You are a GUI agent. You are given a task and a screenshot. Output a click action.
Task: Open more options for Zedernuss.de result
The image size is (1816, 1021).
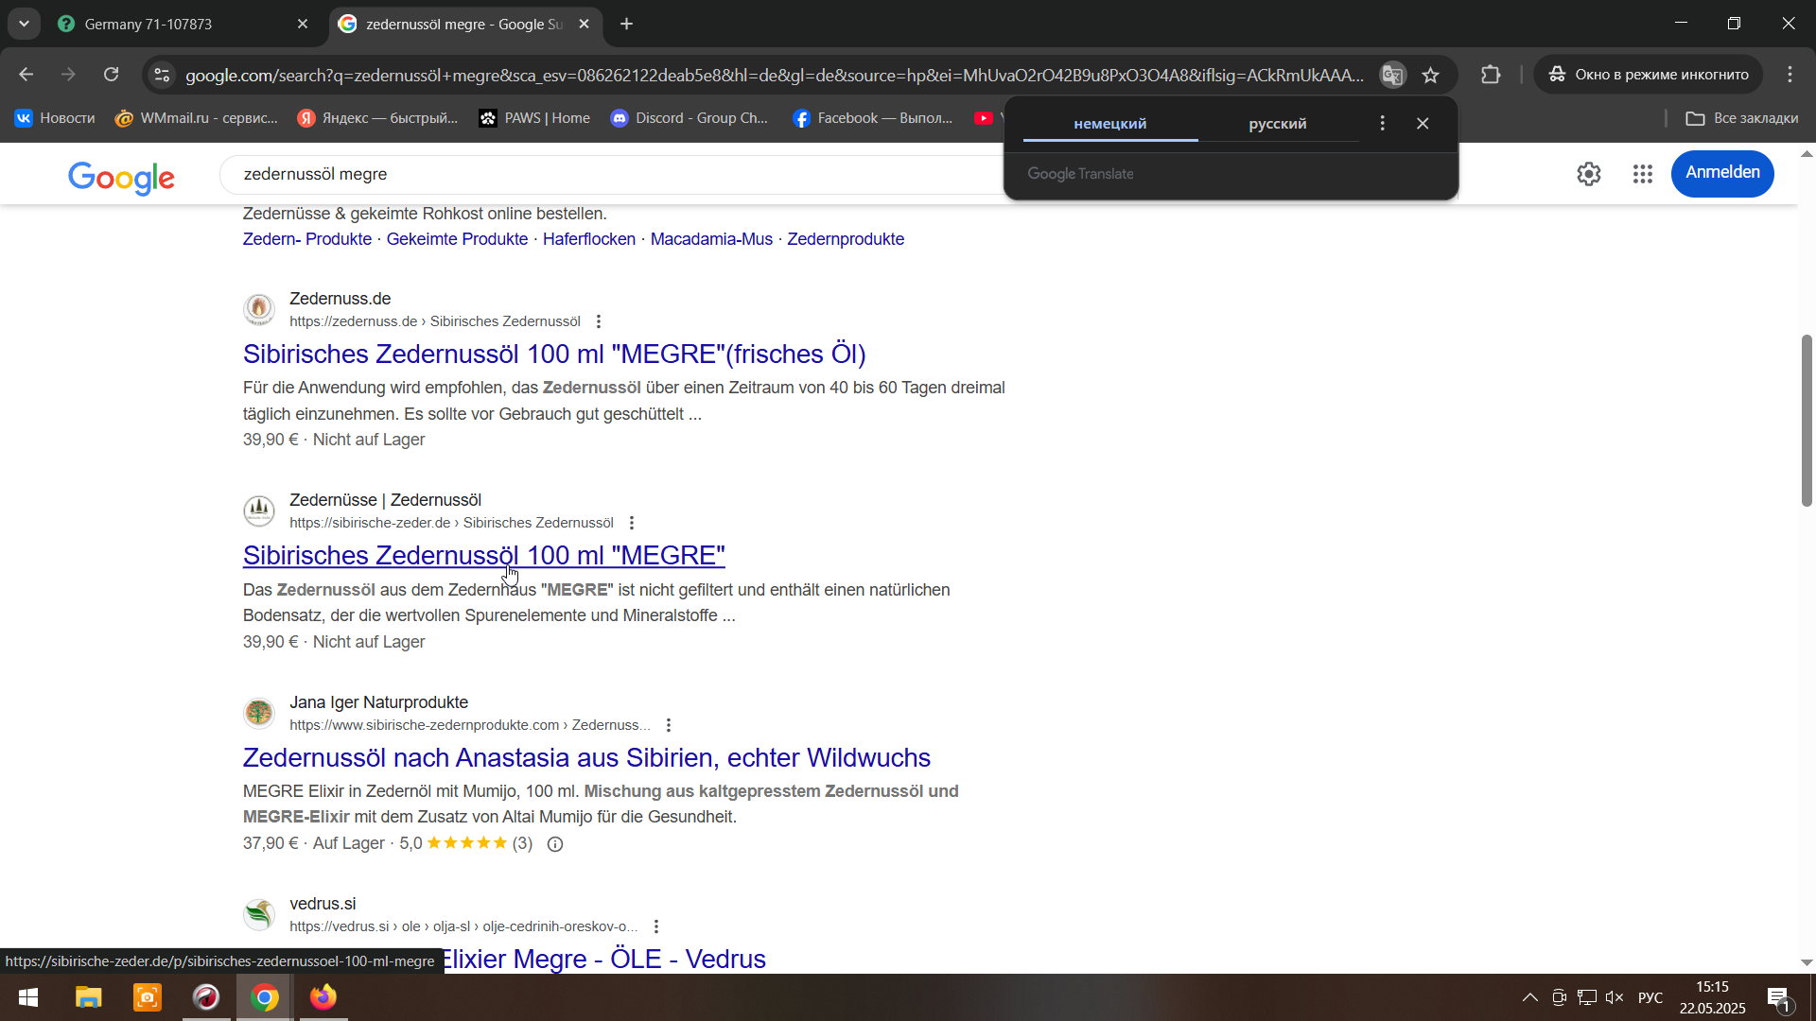pyautogui.click(x=599, y=322)
